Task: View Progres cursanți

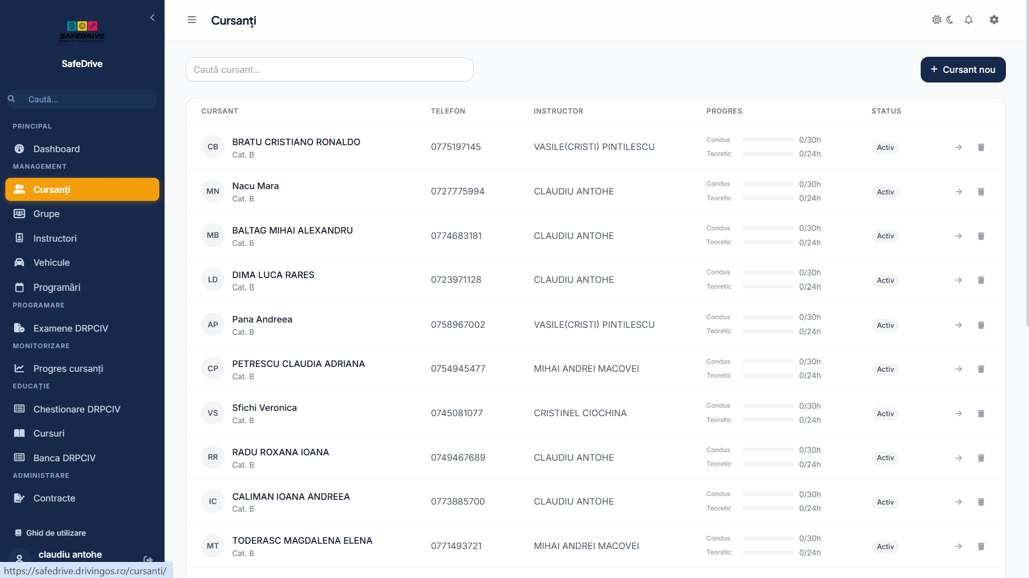Action: 82,369
